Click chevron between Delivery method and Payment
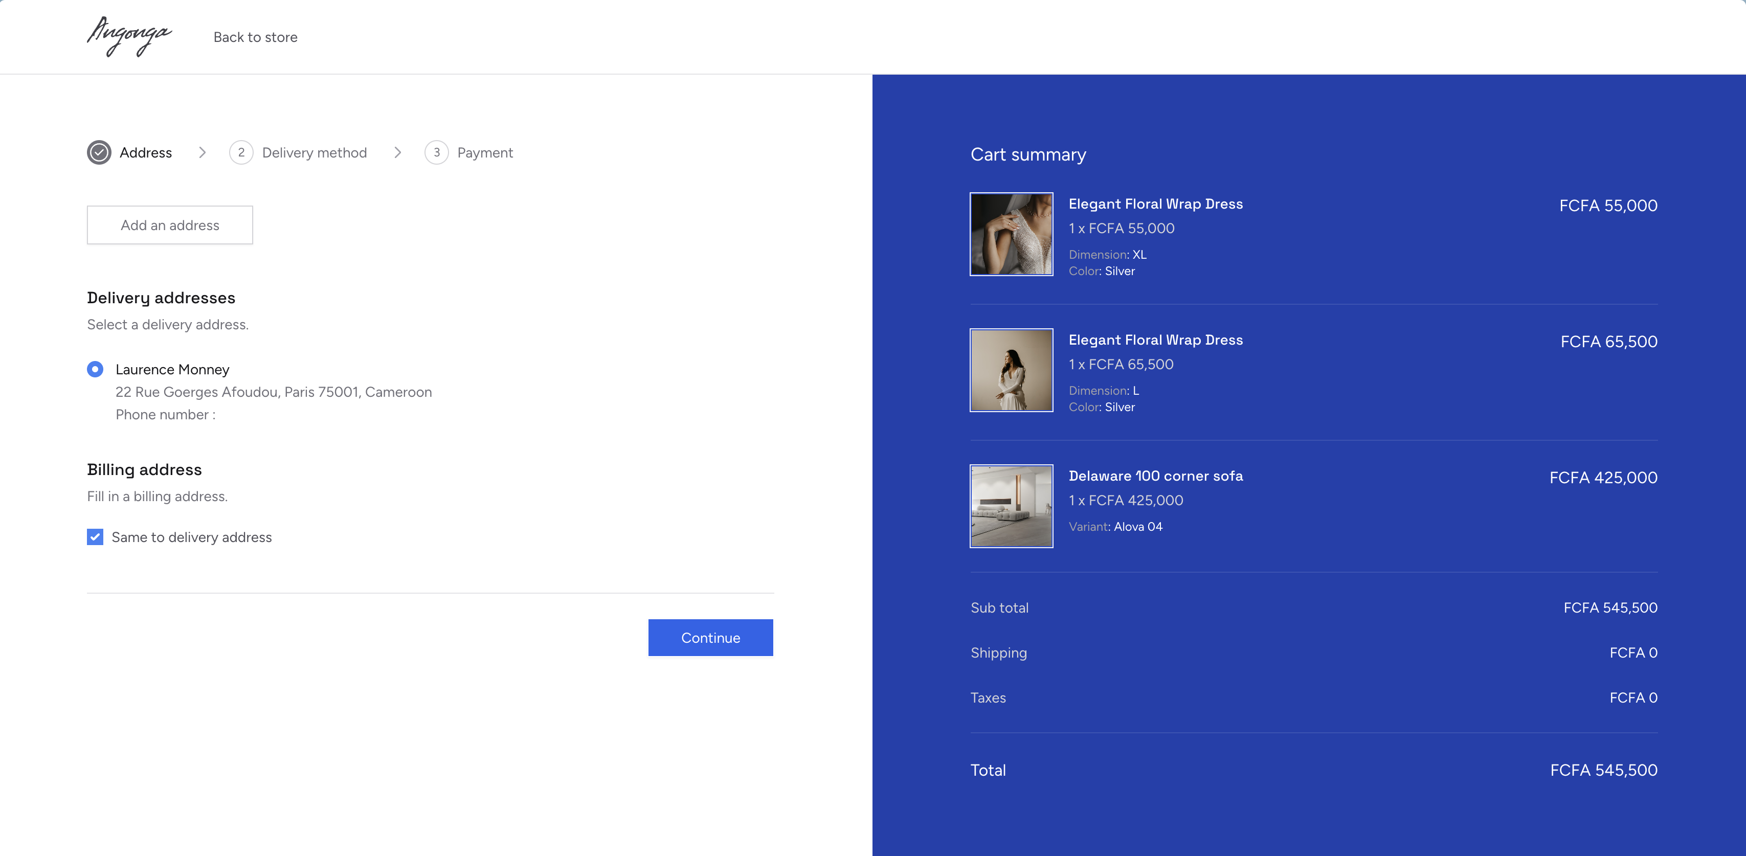This screenshot has height=856, width=1746. coord(398,152)
